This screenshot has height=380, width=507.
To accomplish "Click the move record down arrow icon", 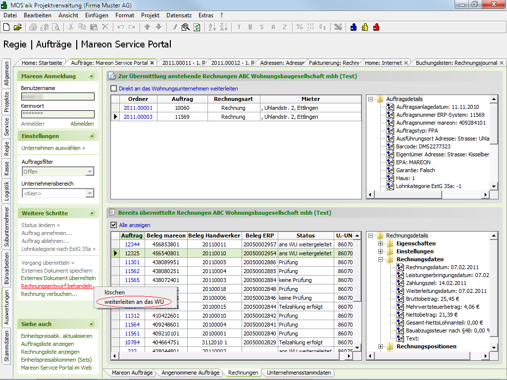I will point(158,28).
